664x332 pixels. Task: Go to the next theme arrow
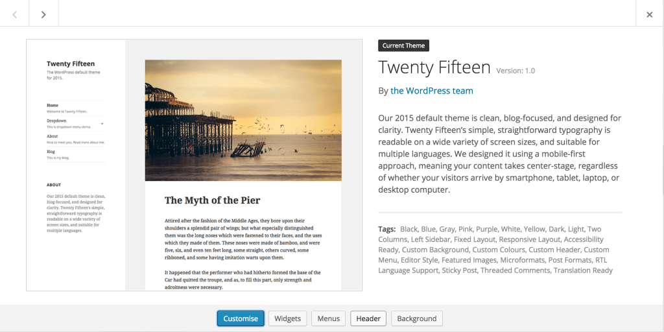tap(43, 14)
